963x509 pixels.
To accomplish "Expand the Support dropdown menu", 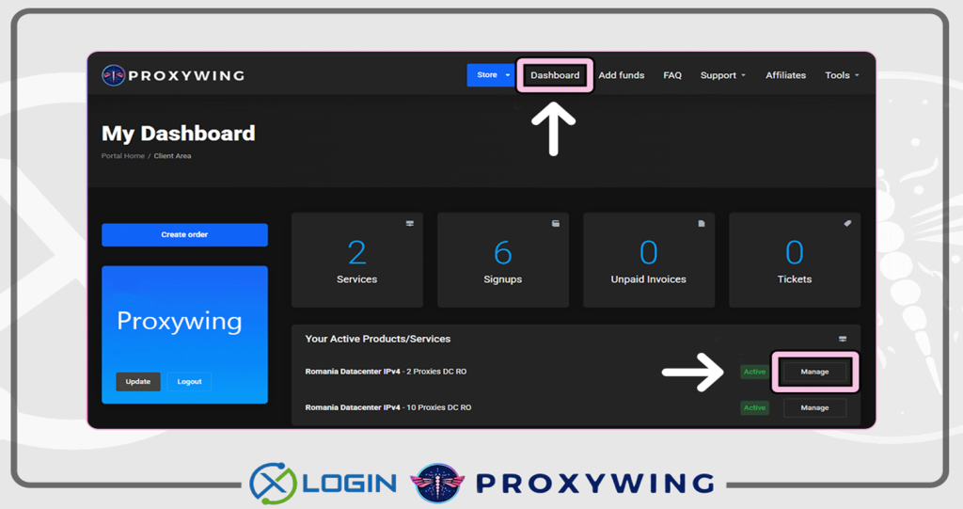I will point(723,75).
